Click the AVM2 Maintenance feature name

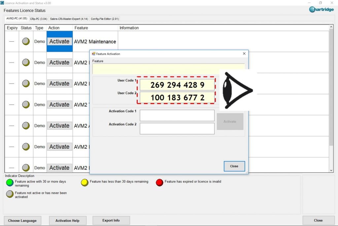pyautogui.click(x=95, y=42)
